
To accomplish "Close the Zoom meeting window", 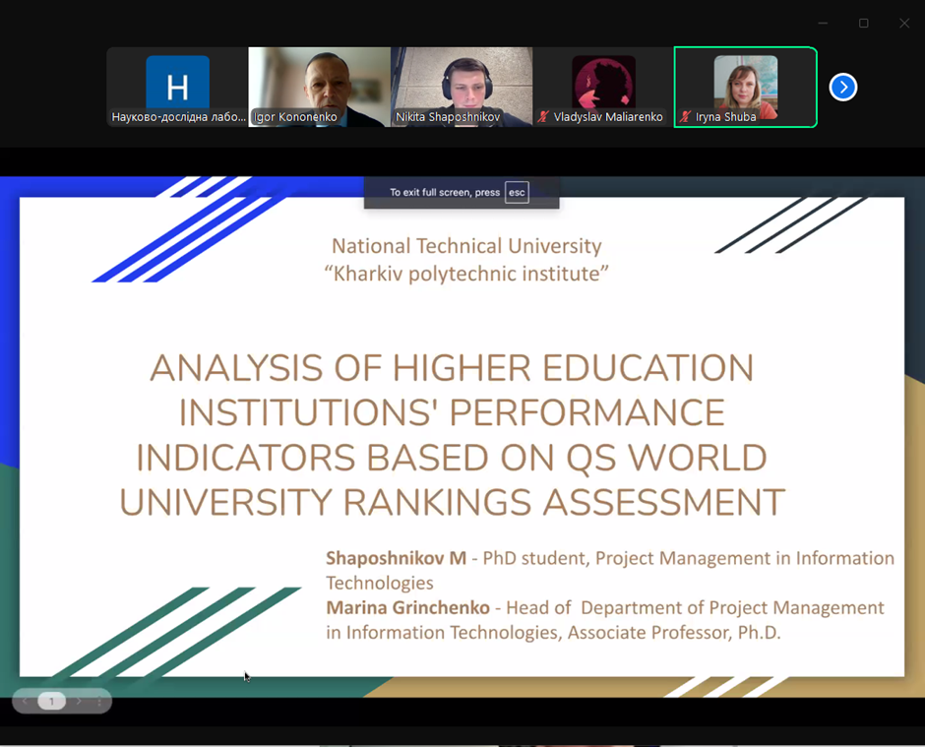I will click(904, 23).
